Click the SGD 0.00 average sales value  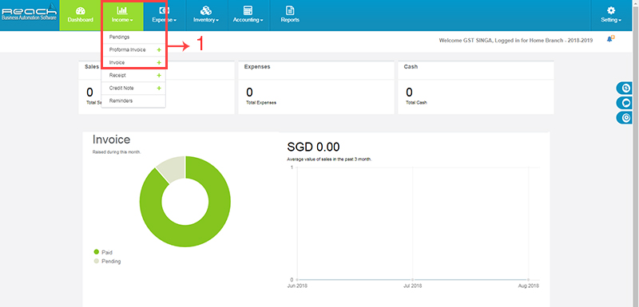click(x=313, y=147)
